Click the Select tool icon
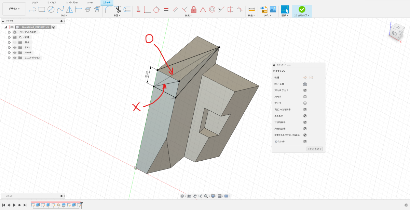Screen dimensions: 410x210 (285, 10)
